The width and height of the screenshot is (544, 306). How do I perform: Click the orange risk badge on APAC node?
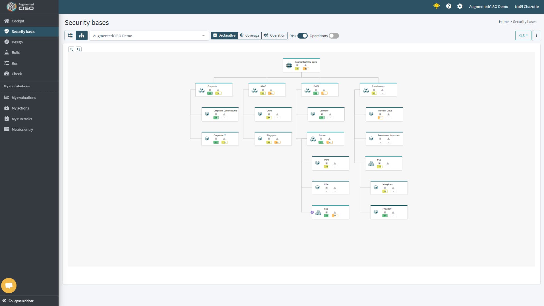point(271,93)
